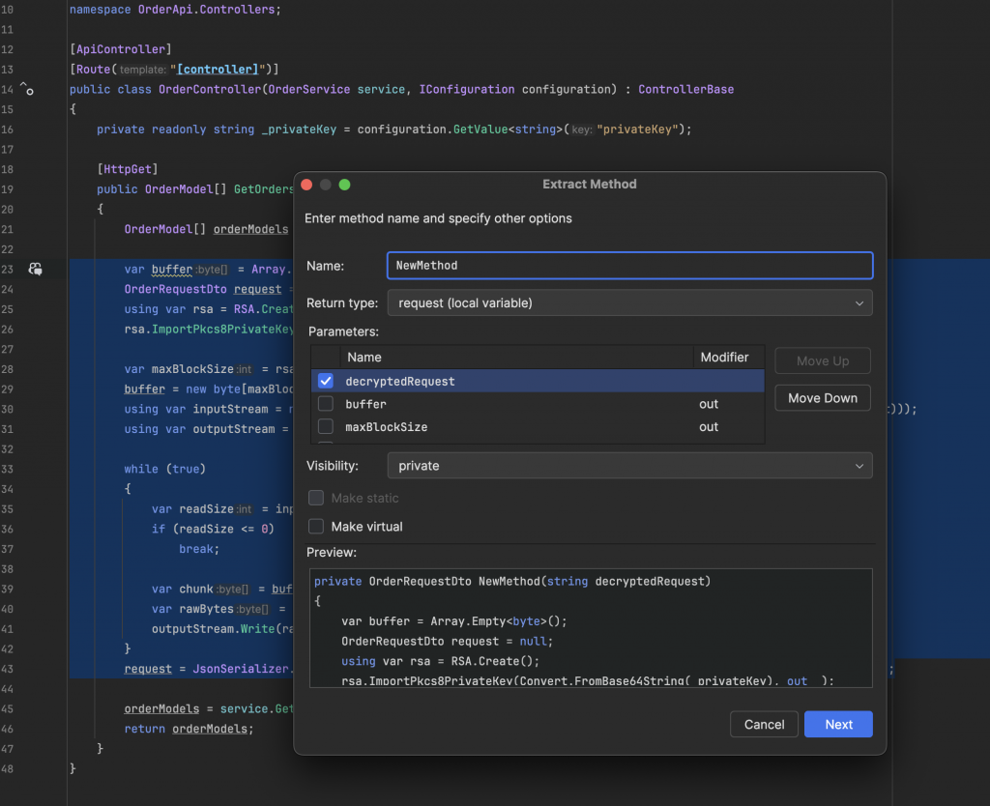990x806 pixels.
Task: Click the out modifier cell for maxBlockSize
Action: point(710,427)
